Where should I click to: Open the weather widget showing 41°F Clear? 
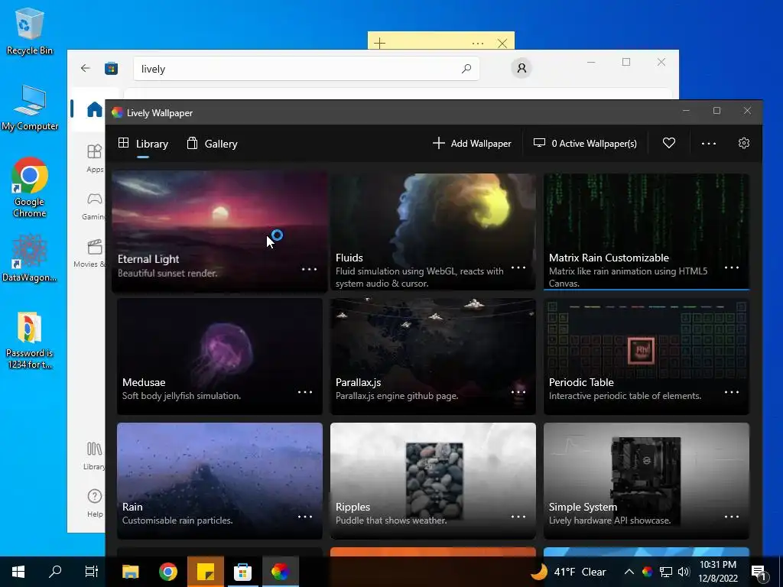point(568,572)
